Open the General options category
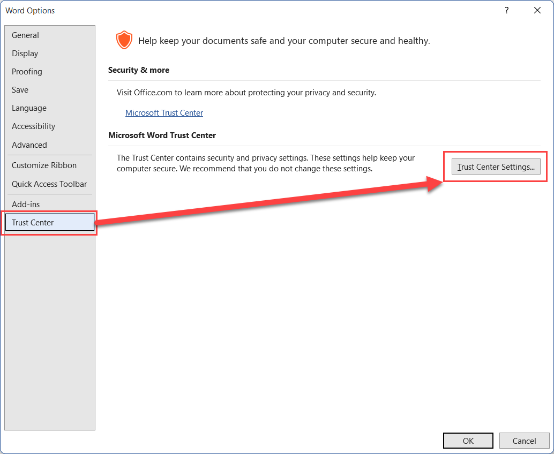Viewport: 554px width, 454px height. pyautogui.click(x=49, y=35)
